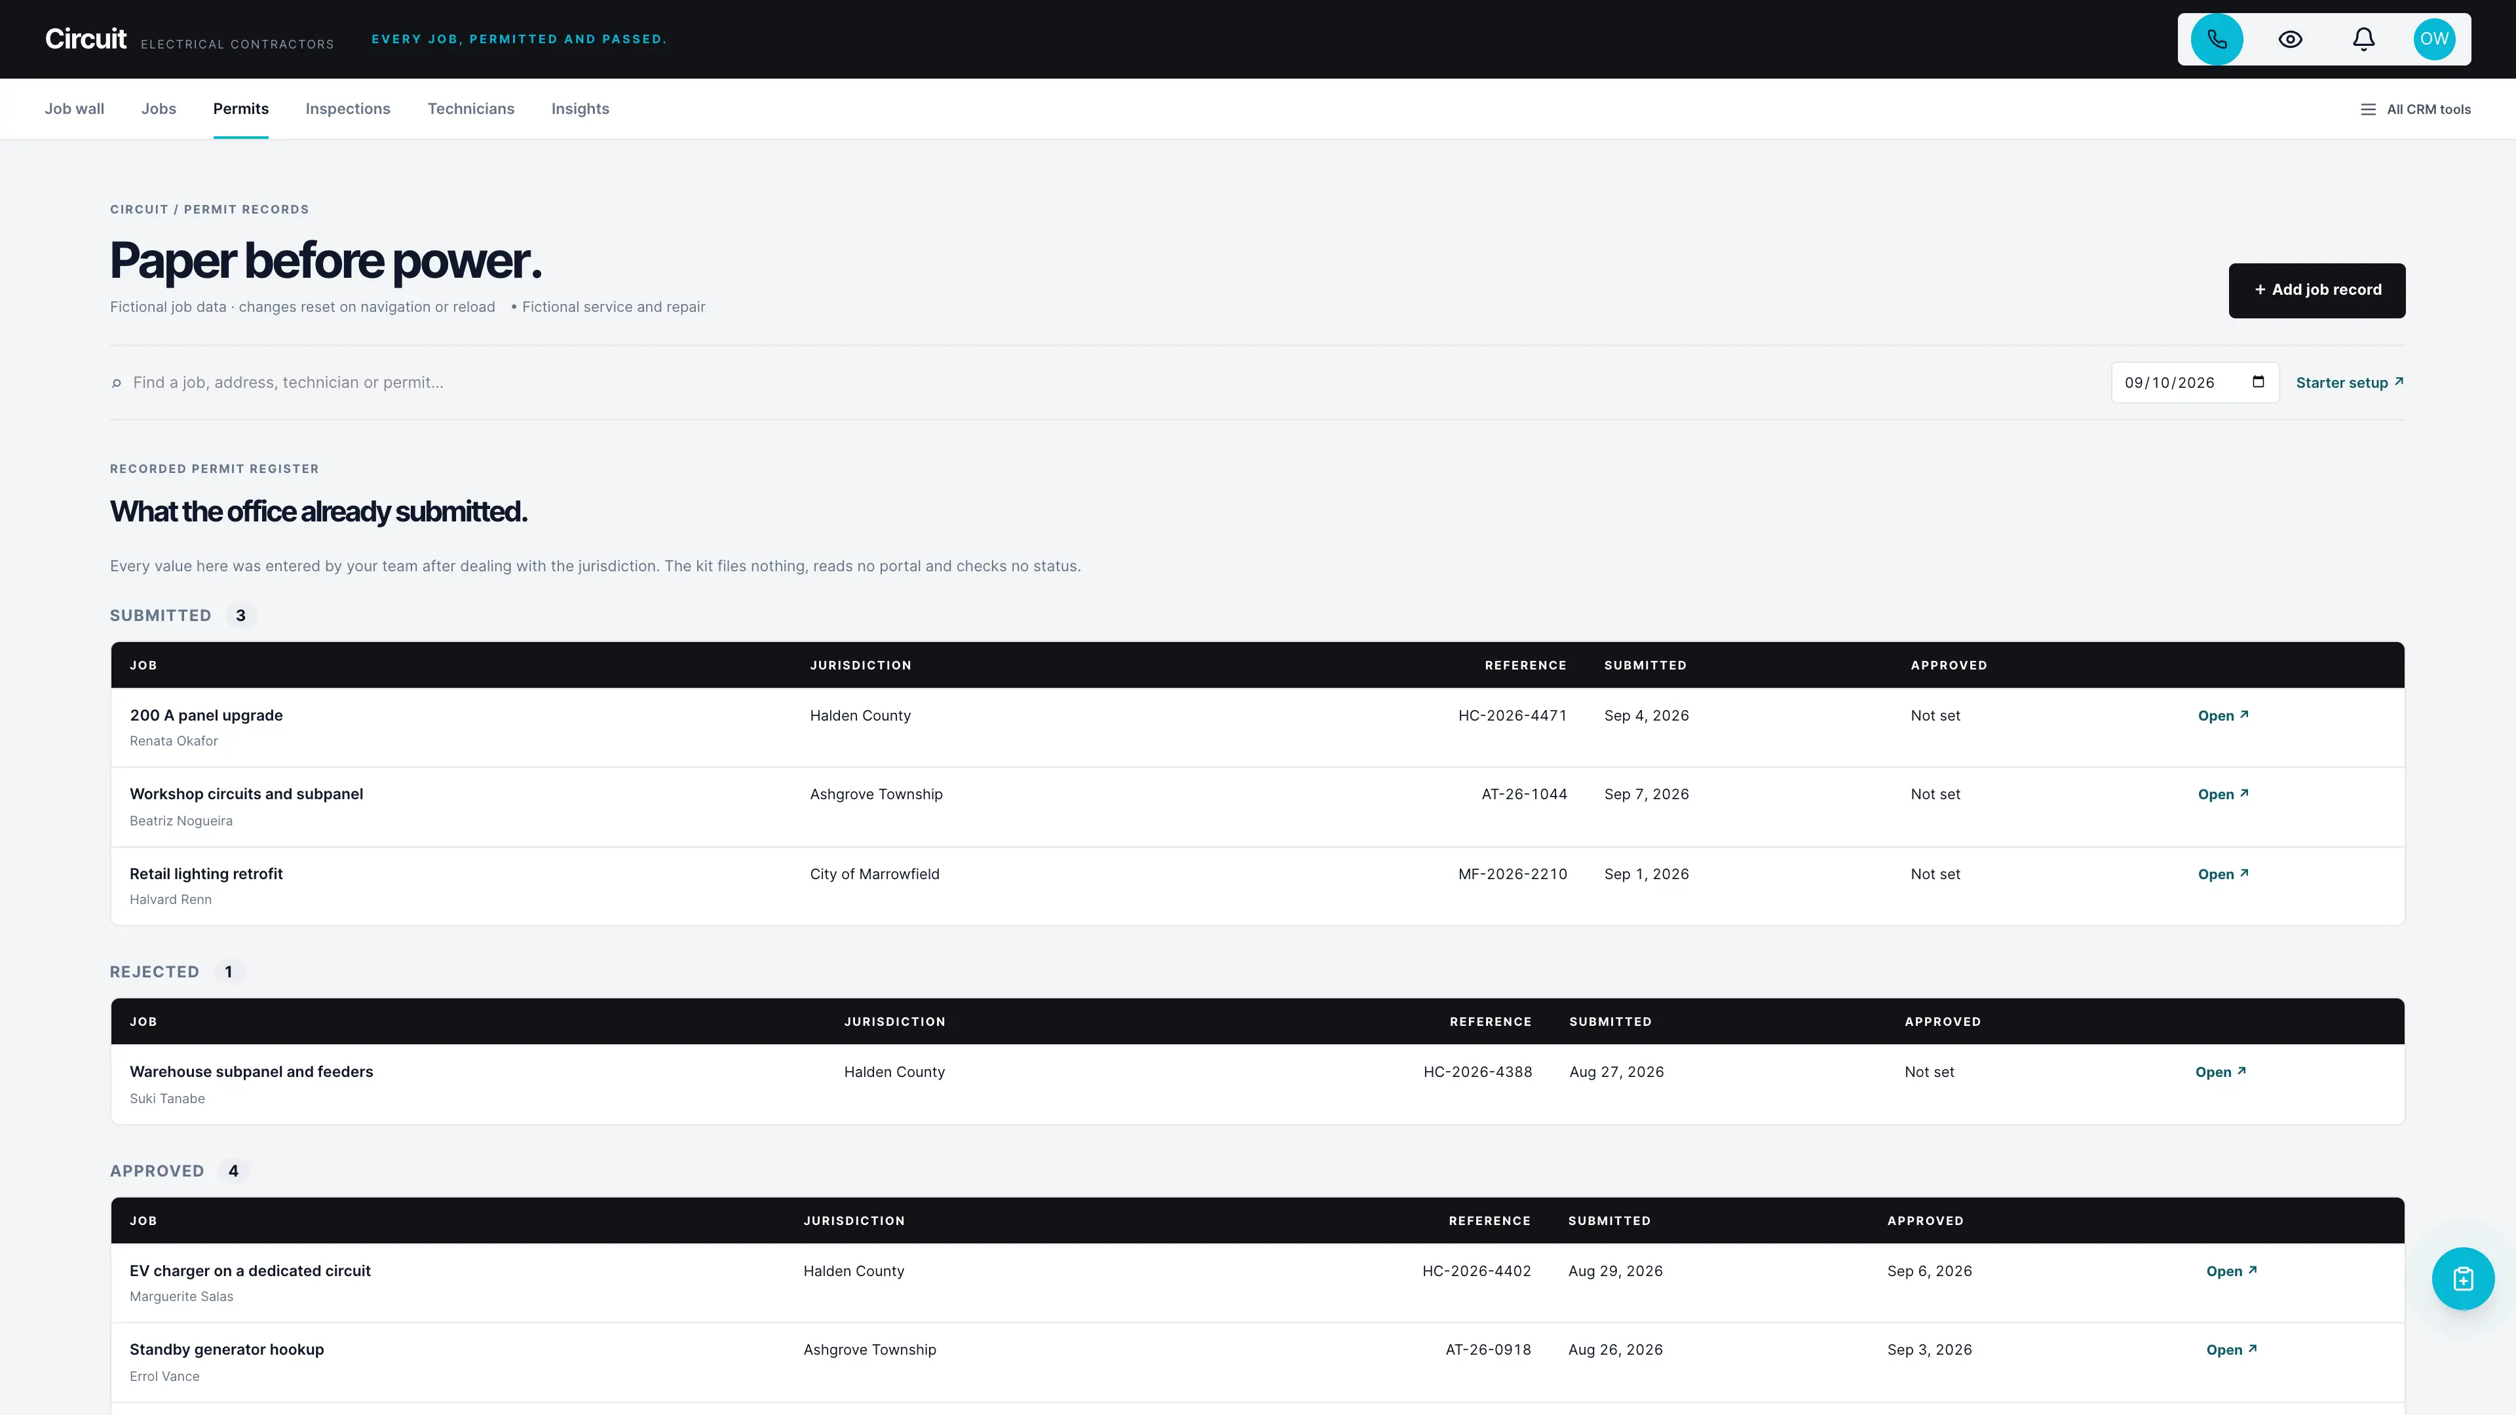Select the reference HC-2026-4471
Viewport: 2516px width, 1415px height.
[1512, 716]
